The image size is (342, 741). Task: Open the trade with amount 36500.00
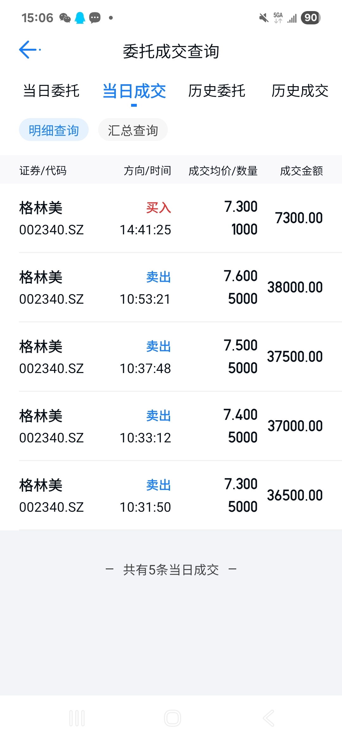[x=171, y=496]
